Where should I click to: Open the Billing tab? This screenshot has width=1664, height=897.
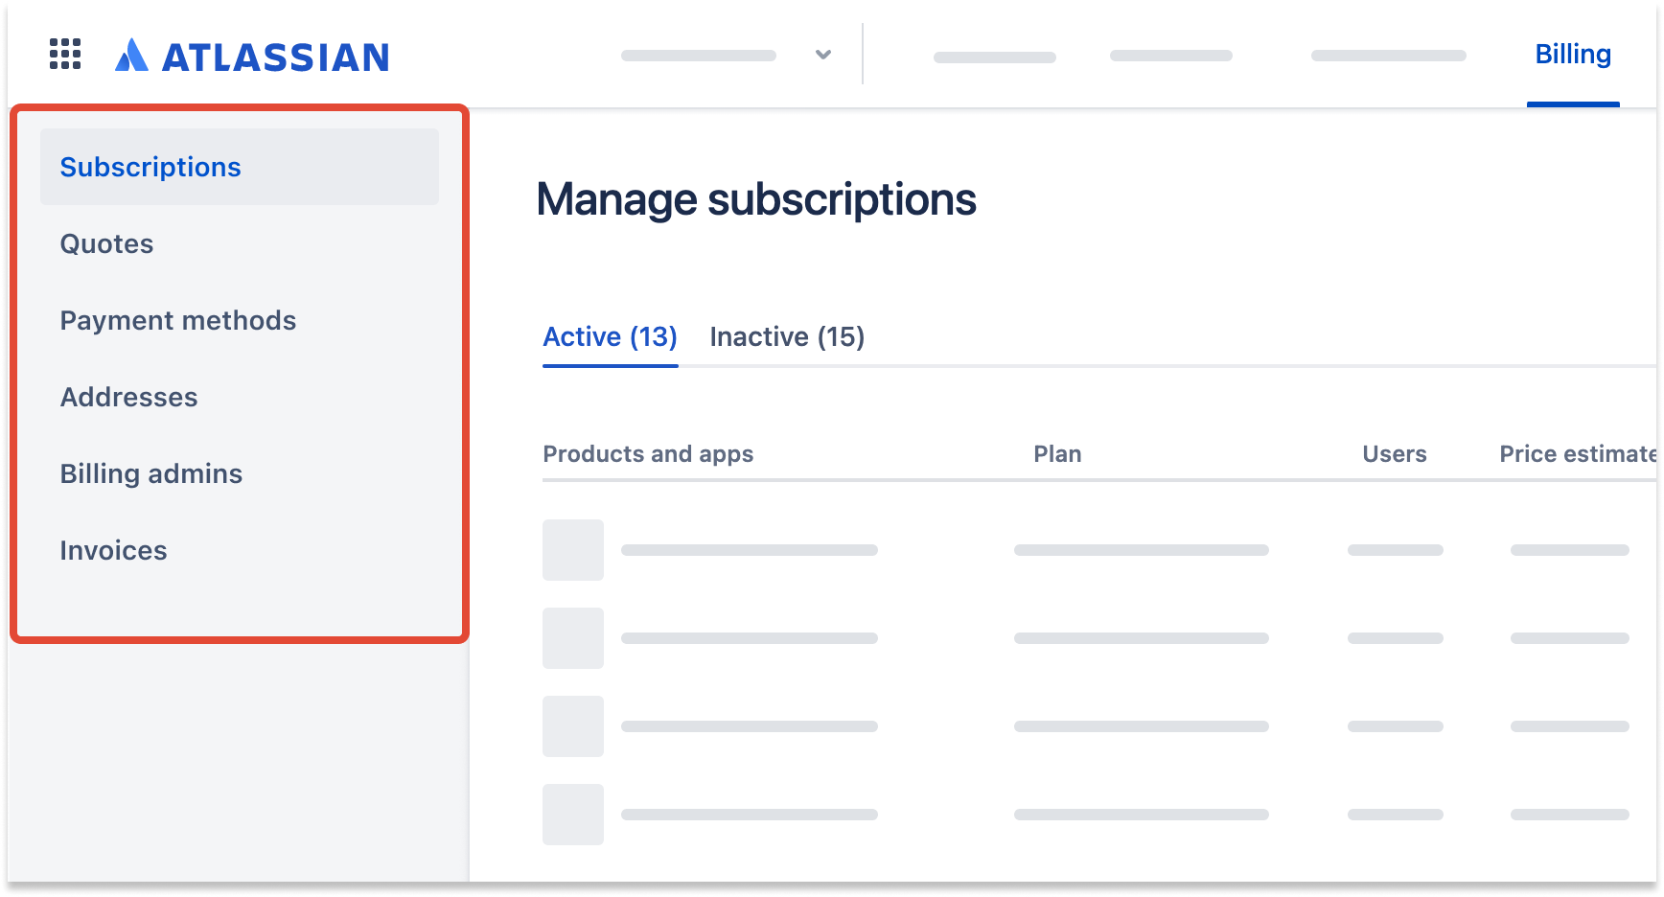point(1572,55)
